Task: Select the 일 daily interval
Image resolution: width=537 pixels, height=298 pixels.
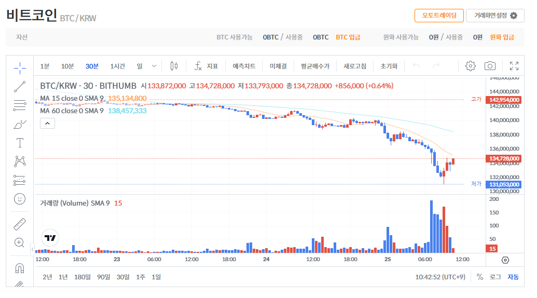Action: (x=140, y=66)
